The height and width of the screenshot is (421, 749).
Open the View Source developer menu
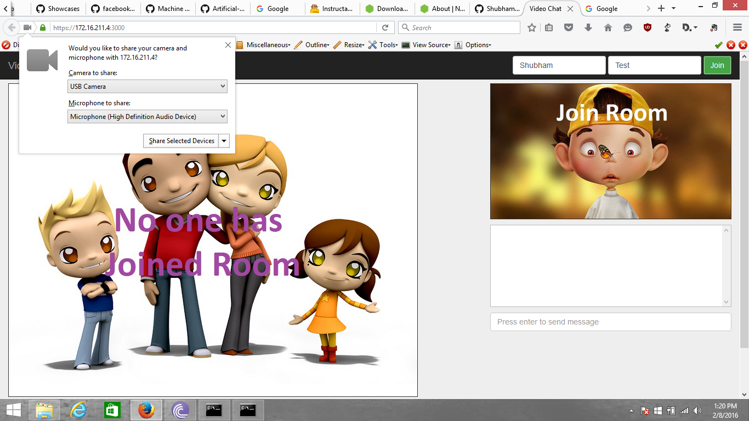(426, 45)
